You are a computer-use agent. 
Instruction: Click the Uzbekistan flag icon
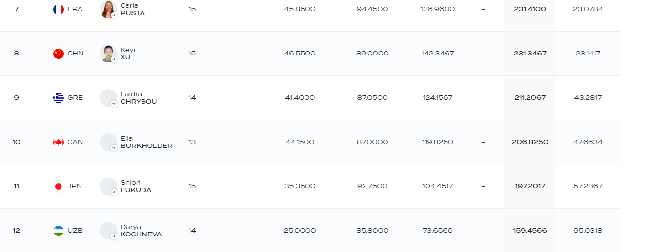[59, 231]
